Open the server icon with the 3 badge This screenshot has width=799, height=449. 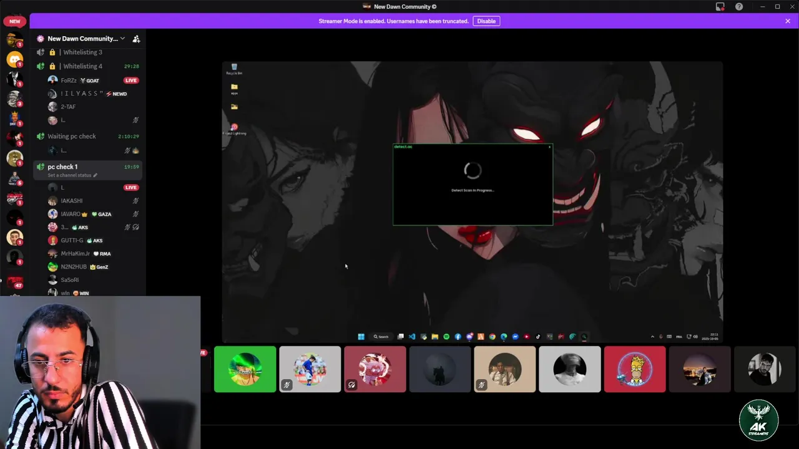pyautogui.click(x=14, y=100)
